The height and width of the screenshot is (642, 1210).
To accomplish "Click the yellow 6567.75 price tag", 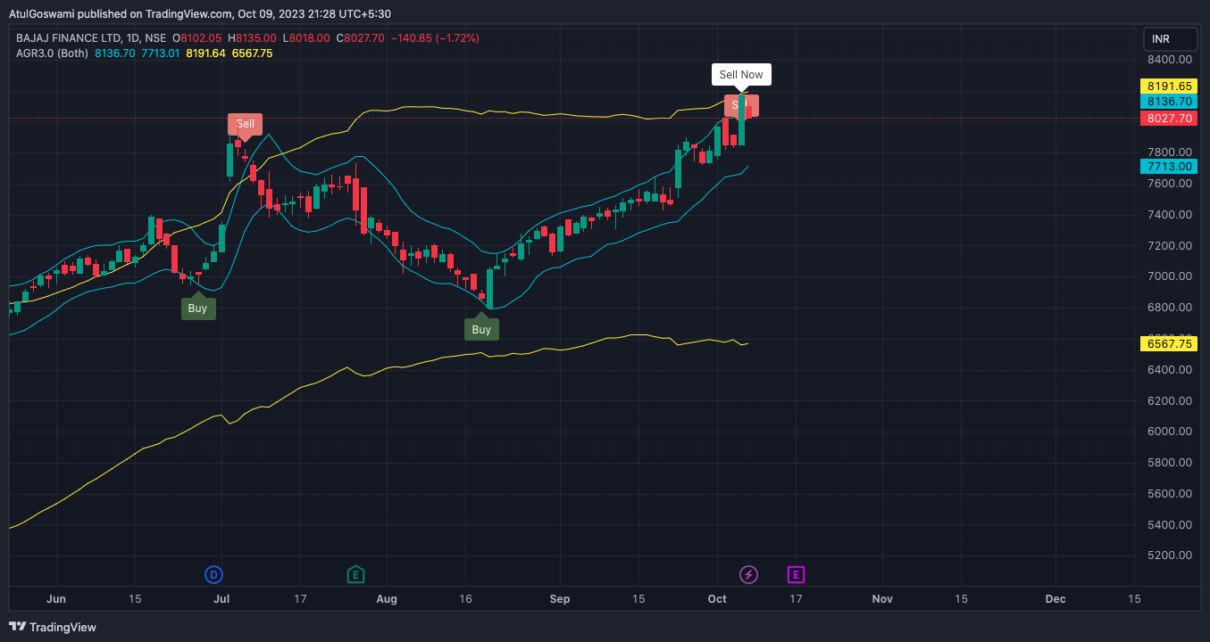I will point(1170,344).
